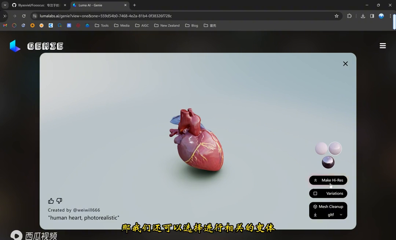Open the browser extensions icon

(x=349, y=16)
